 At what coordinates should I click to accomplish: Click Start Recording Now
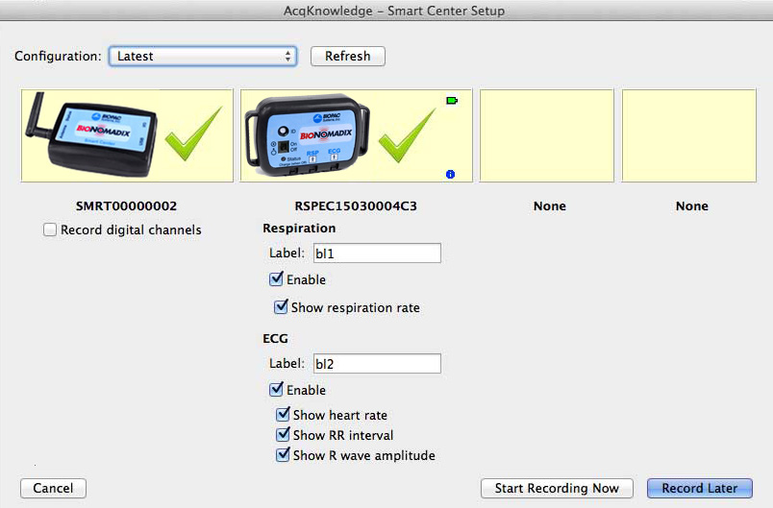(557, 488)
